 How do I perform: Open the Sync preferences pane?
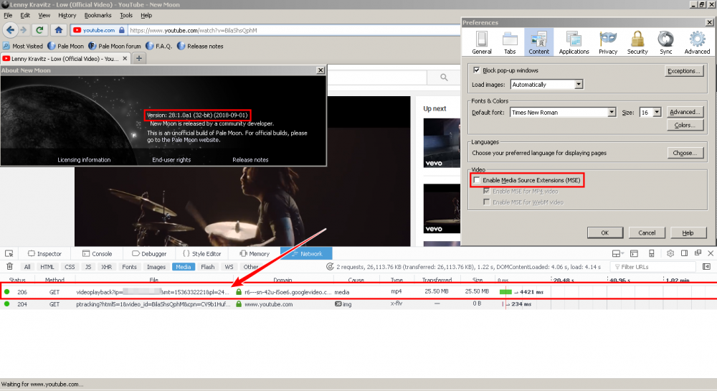[x=666, y=42]
